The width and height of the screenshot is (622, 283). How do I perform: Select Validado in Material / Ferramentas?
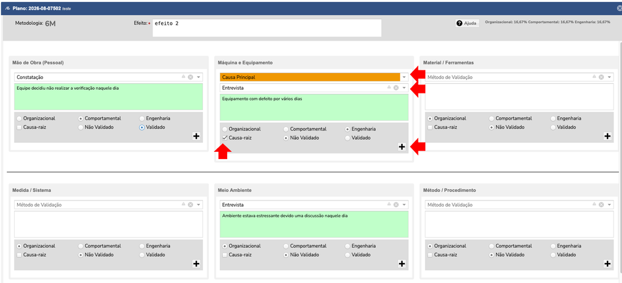pos(553,128)
